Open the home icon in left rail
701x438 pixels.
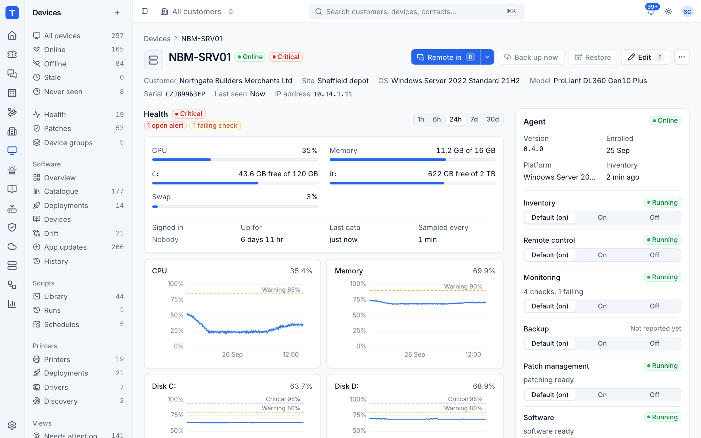(12, 35)
